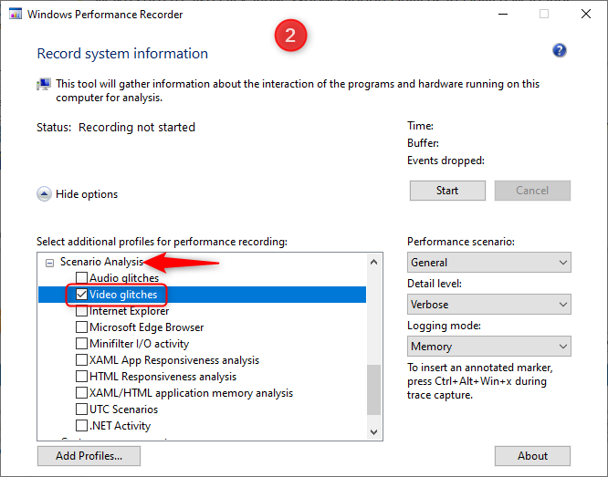The height and width of the screenshot is (477, 608).
Task: Click the blue help question mark icon
Action: coord(560,51)
